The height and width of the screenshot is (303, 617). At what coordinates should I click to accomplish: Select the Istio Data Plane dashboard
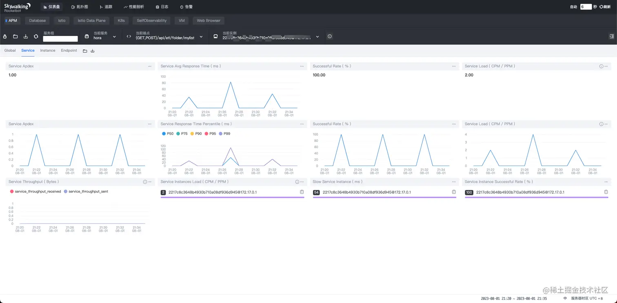click(91, 20)
